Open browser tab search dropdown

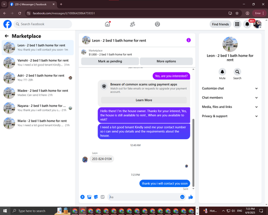pyautogui.click(x=4, y=4)
